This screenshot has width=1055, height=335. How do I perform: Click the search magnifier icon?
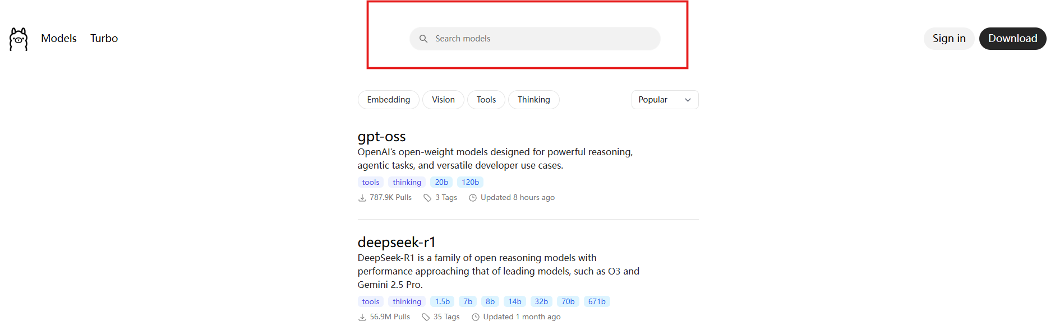(x=423, y=39)
